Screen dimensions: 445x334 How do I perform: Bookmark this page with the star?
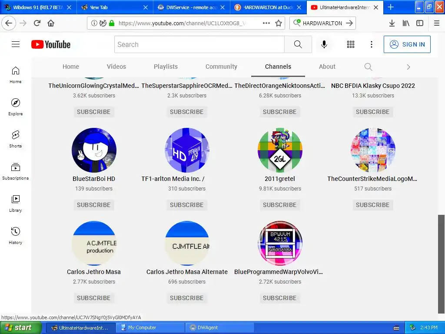279,23
